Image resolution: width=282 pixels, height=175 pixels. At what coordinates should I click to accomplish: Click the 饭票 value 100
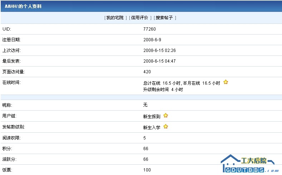coord(147,170)
